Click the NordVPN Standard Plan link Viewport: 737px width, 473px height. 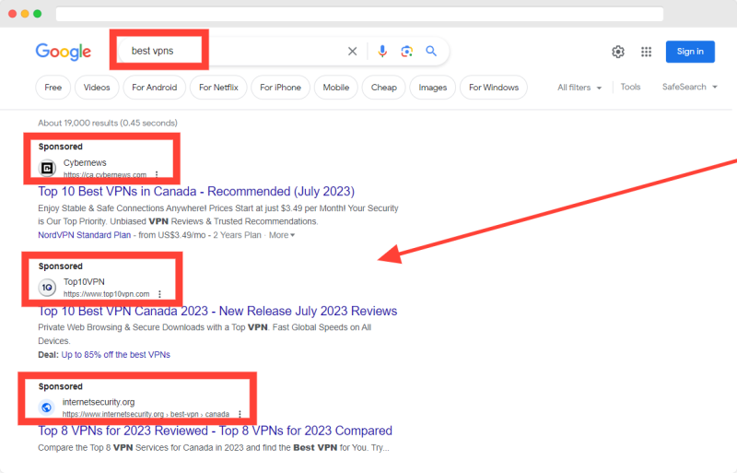click(x=85, y=235)
